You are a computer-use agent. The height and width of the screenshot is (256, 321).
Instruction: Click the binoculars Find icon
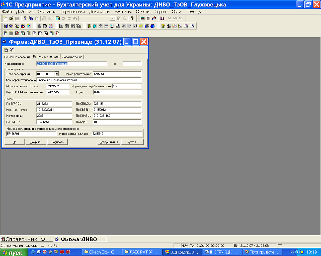click(75, 18)
